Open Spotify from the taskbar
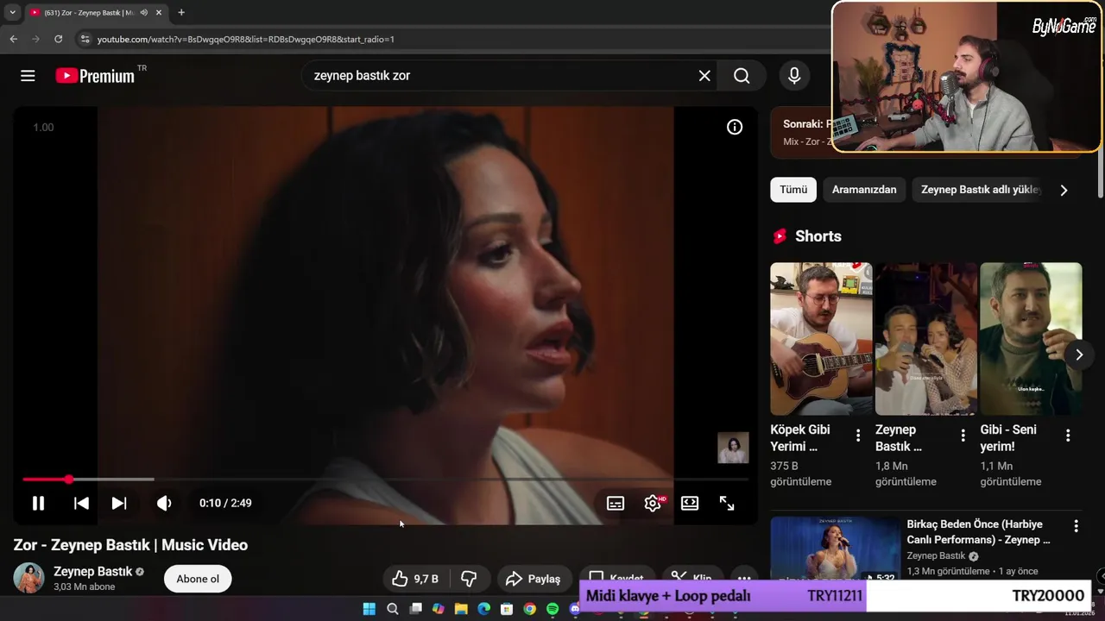The image size is (1105, 621). pyautogui.click(x=552, y=609)
